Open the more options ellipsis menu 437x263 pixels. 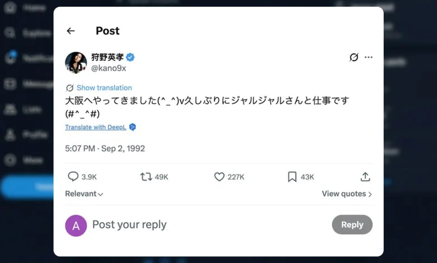coord(368,57)
